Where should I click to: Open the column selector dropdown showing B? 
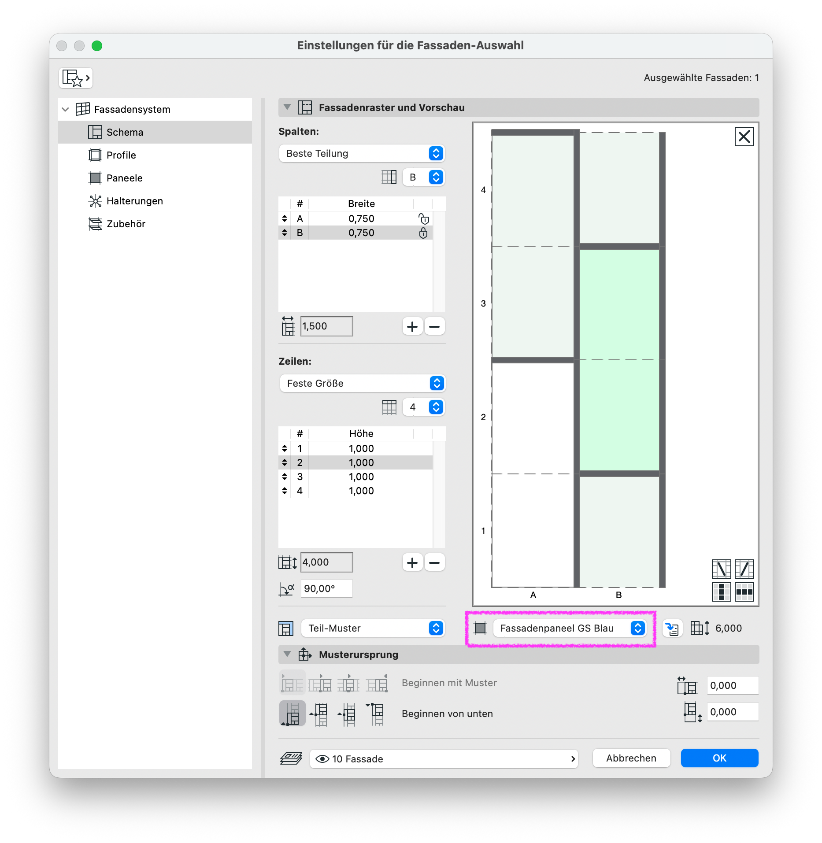click(423, 177)
